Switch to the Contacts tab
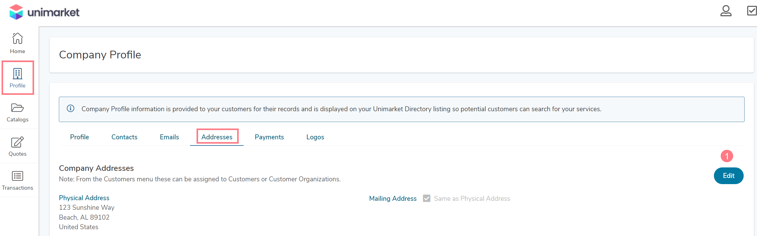Image resolution: width=757 pixels, height=236 pixels. click(x=124, y=137)
